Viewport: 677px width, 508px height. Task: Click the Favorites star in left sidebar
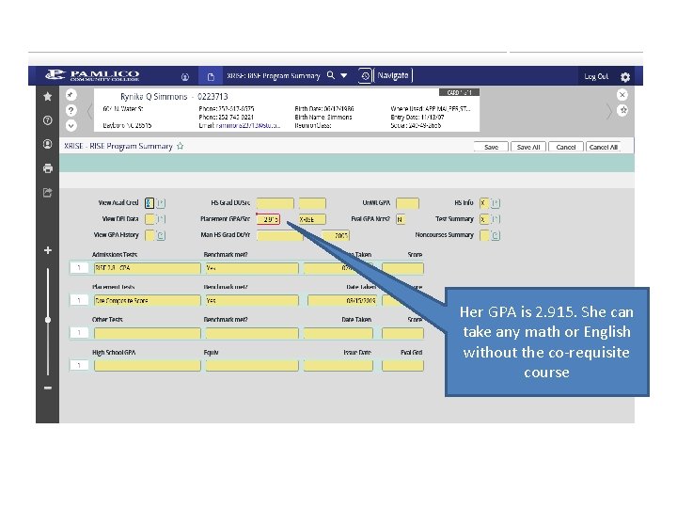[48, 96]
